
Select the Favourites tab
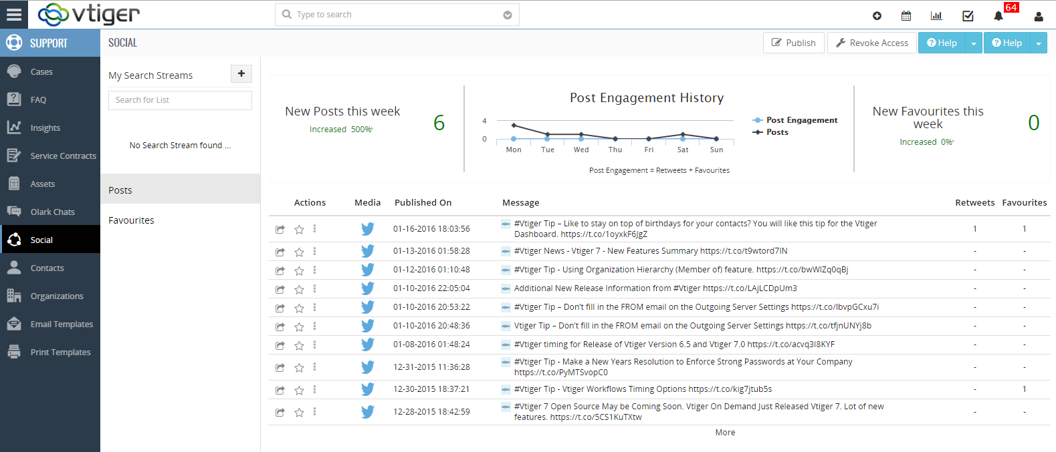tap(180, 220)
